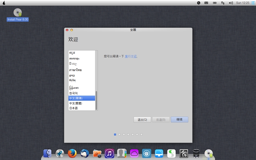Open the Install Pear 8.00 desktop icon
This screenshot has width=256, height=160.
(18, 15)
